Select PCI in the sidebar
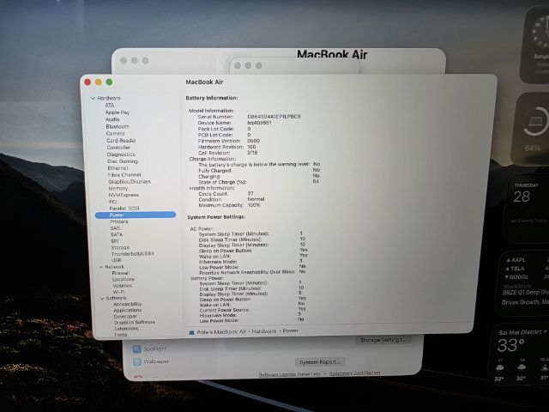 [x=112, y=202]
